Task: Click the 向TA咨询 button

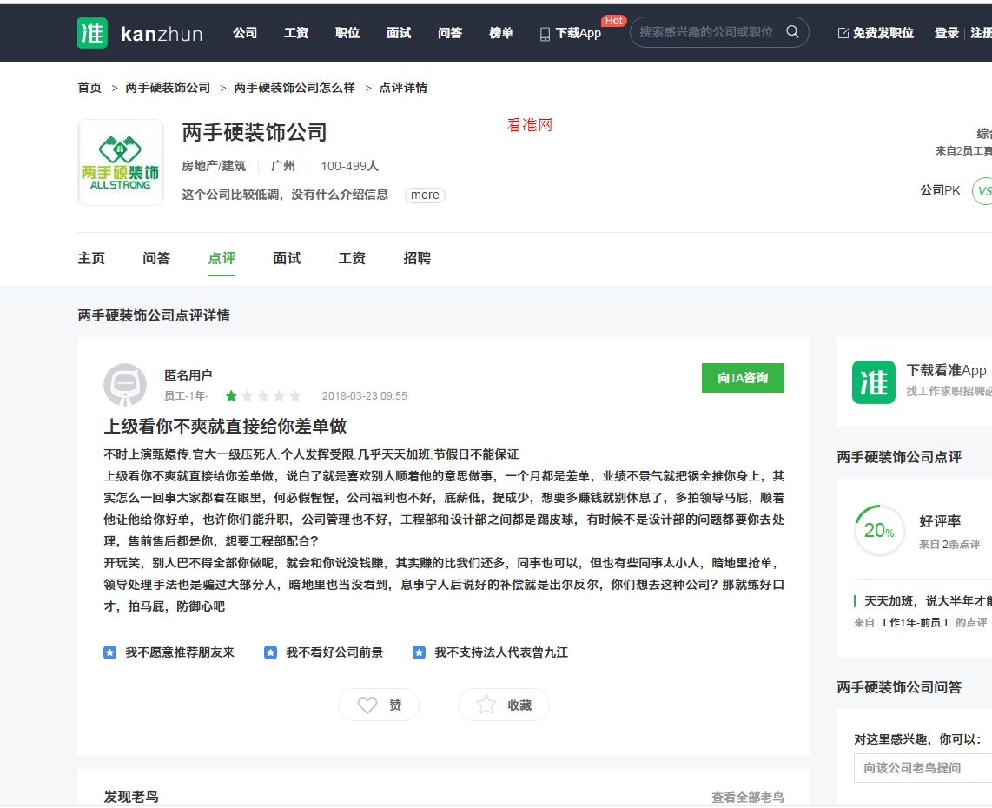Action: point(743,377)
